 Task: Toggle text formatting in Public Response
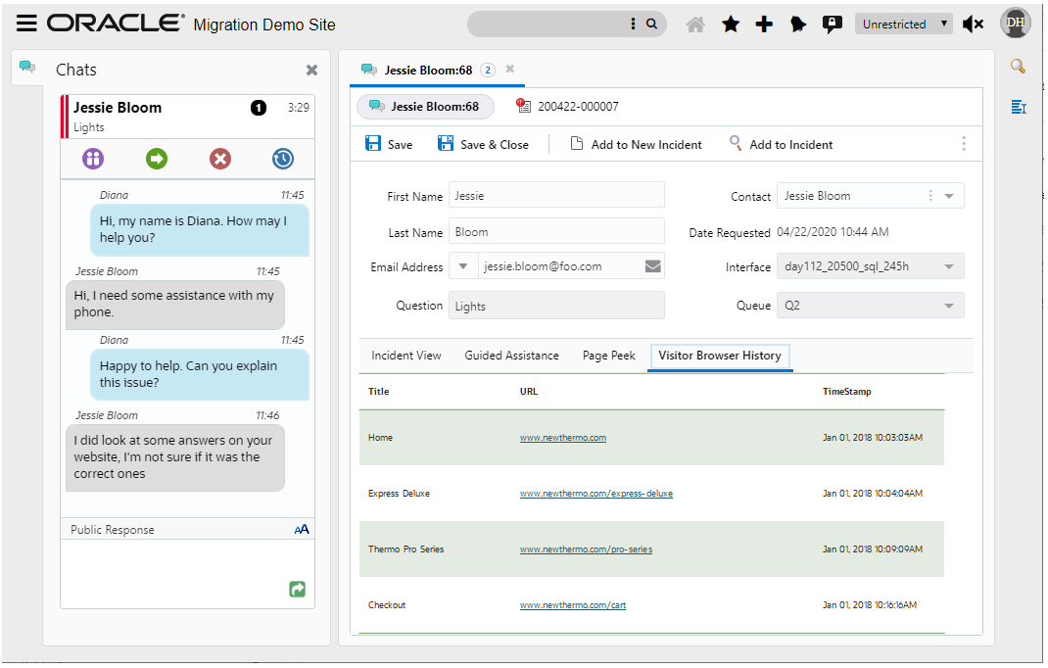coord(302,529)
